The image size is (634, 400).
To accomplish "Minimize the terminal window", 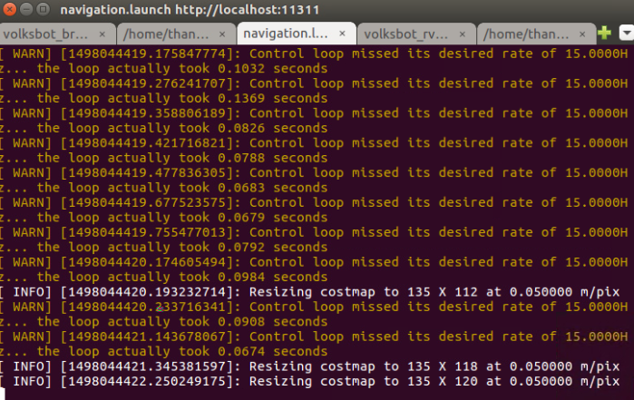I will click(x=27, y=10).
